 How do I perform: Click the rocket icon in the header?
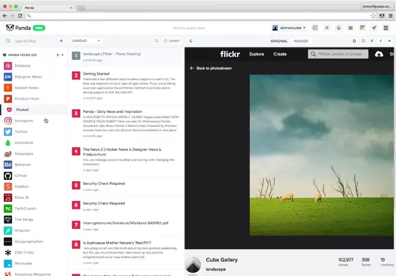pyautogui.click(x=374, y=28)
